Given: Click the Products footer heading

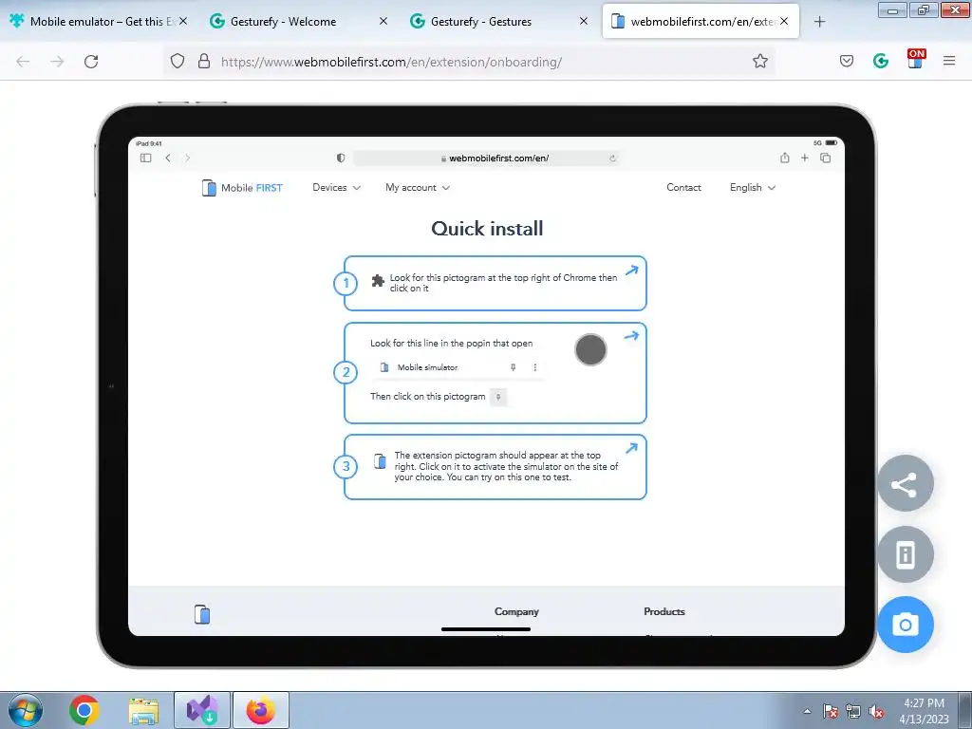Looking at the screenshot, I should (x=664, y=611).
